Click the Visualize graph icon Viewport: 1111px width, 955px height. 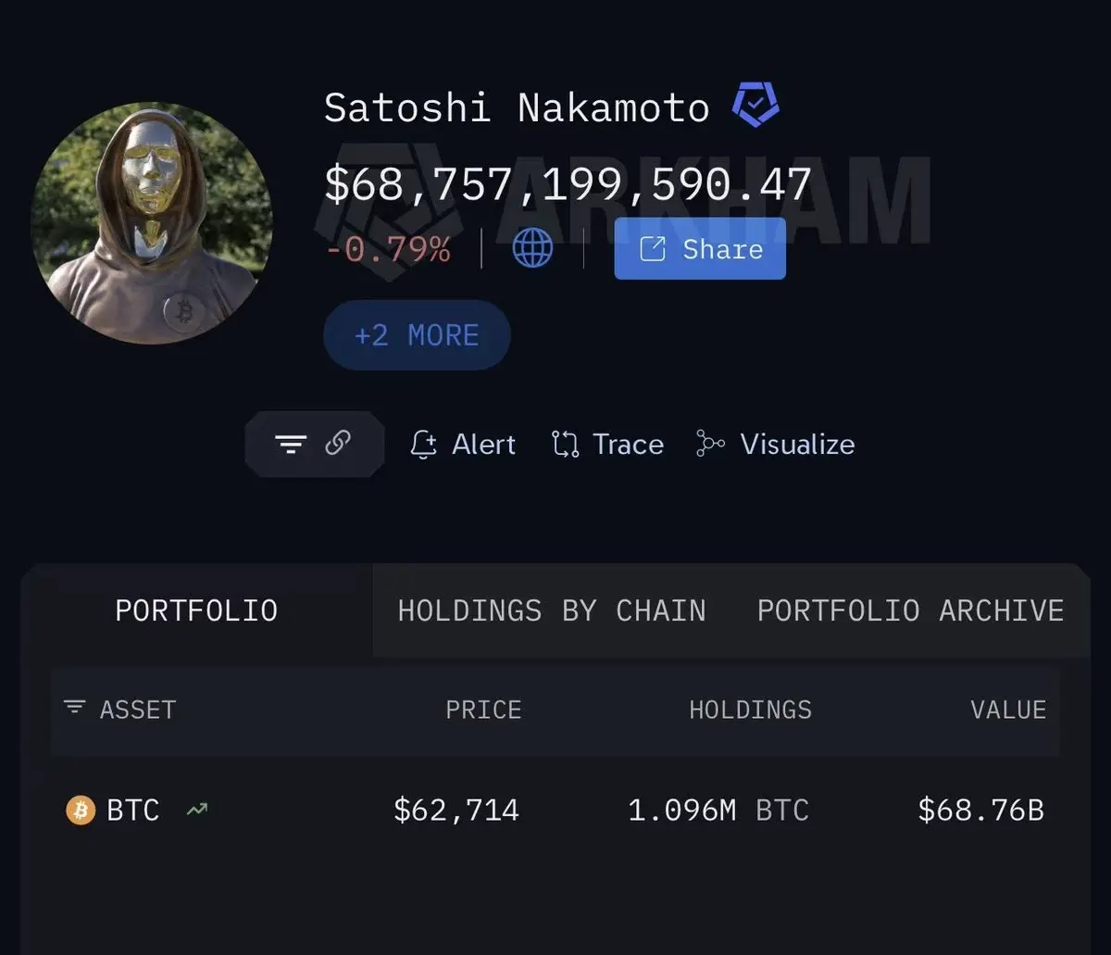pos(710,445)
